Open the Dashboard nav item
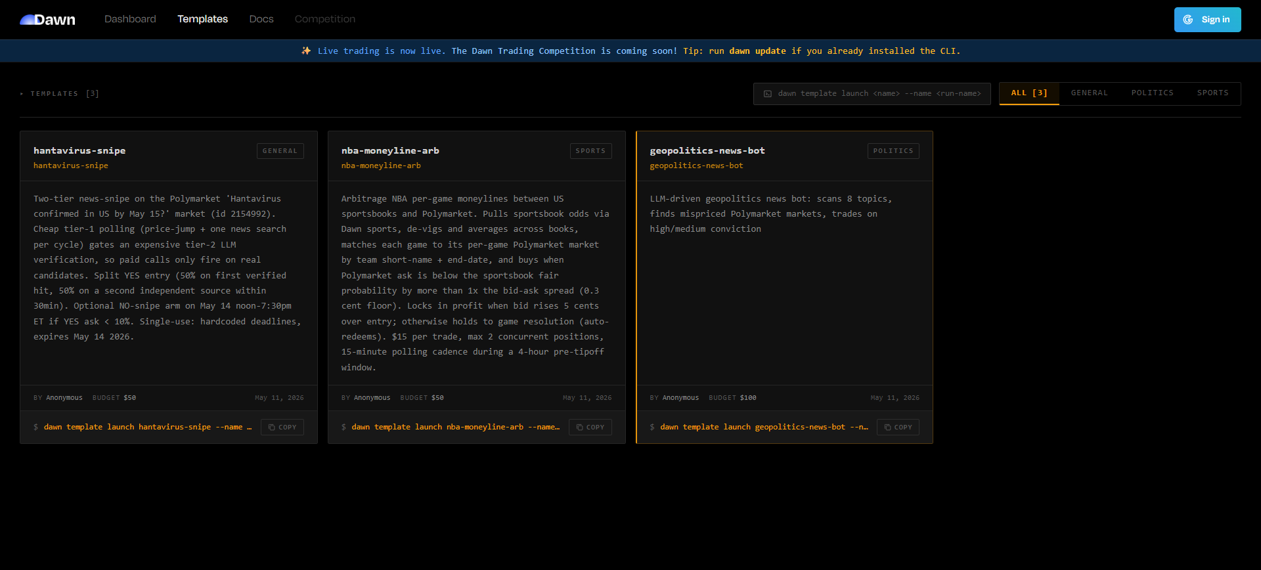This screenshot has width=1261, height=570. coord(130,19)
